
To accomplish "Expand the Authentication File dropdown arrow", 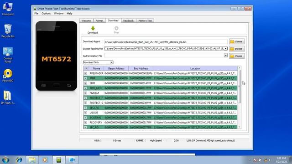I will [225, 55].
